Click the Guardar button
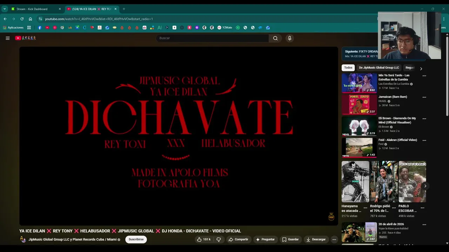The width and height of the screenshot is (449, 252). (290, 239)
